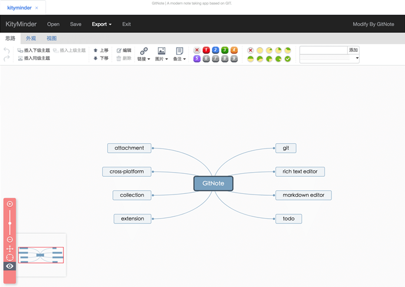Screen dimensions: 405x287
Task: Click the KityMinder brand title
Action: 21,24
